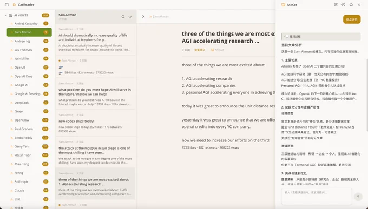Search within Sam Altman articles

(123, 17)
